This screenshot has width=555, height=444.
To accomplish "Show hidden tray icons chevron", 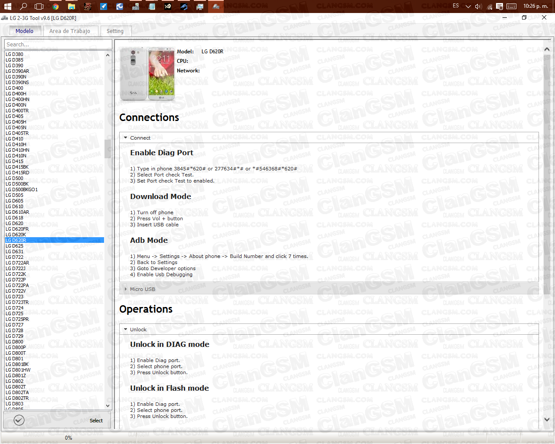I will 468,6.
